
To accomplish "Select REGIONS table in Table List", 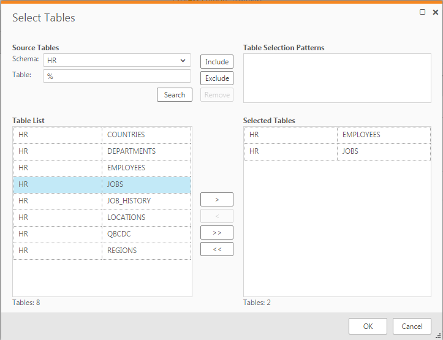I will point(122,251).
